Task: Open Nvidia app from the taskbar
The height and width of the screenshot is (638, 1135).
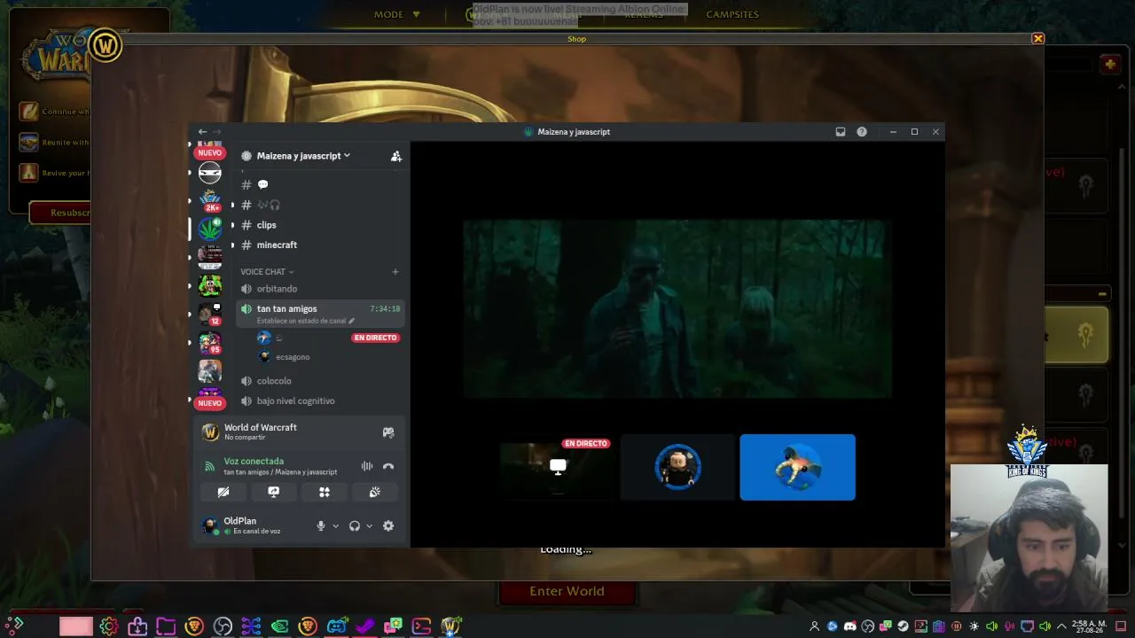Action: [279, 627]
